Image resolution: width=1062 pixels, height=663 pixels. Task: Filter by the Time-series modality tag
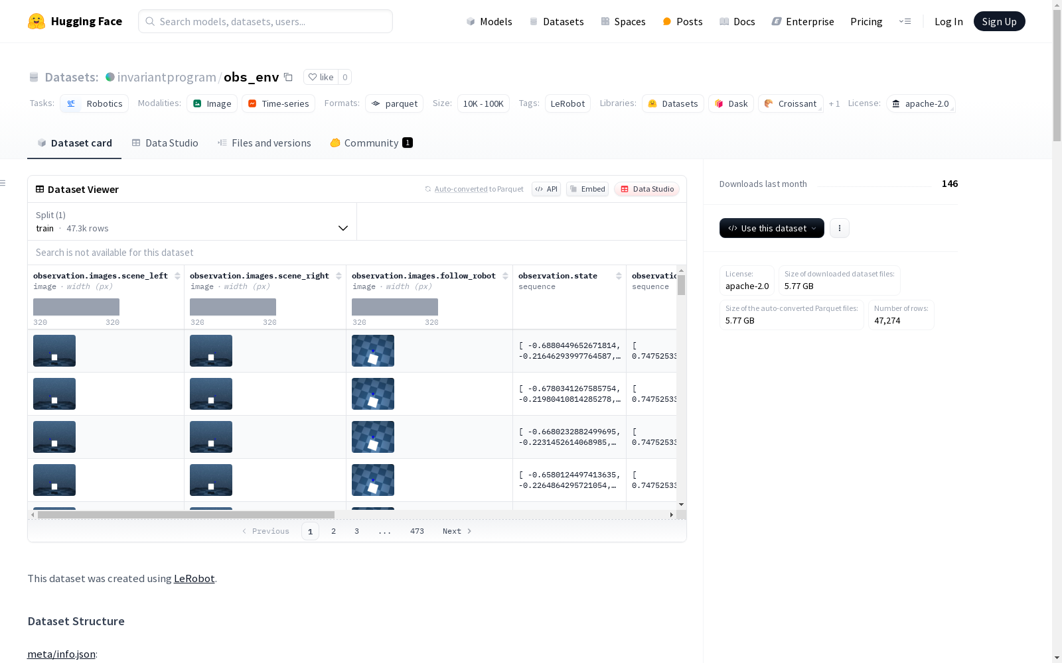tap(278, 103)
